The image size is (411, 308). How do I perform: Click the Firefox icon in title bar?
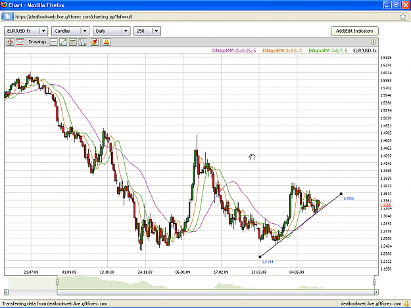pos(4,5)
